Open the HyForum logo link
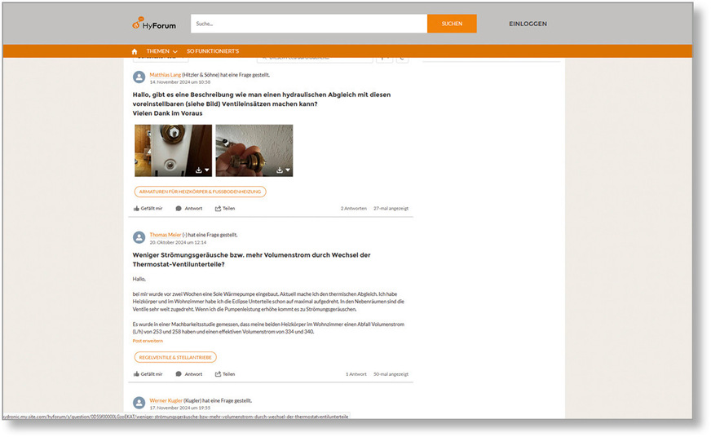The height and width of the screenshot is (437, 711). (x=154, y=24)
